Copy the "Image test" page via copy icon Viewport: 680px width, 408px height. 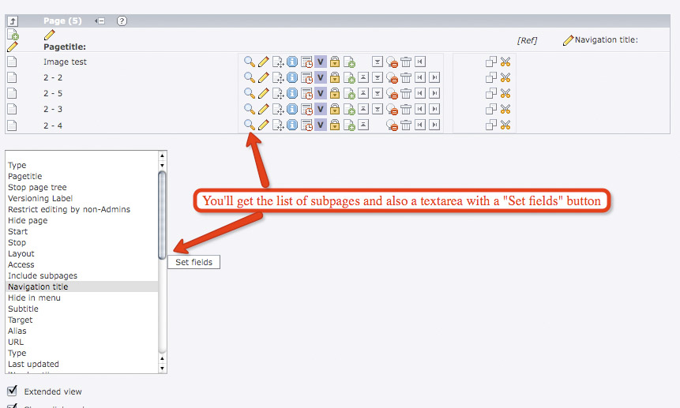pos(490,62)
